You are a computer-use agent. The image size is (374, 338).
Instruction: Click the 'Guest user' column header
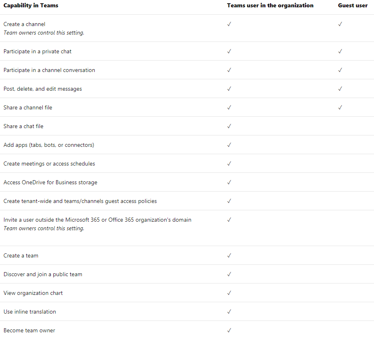point(353,5)
